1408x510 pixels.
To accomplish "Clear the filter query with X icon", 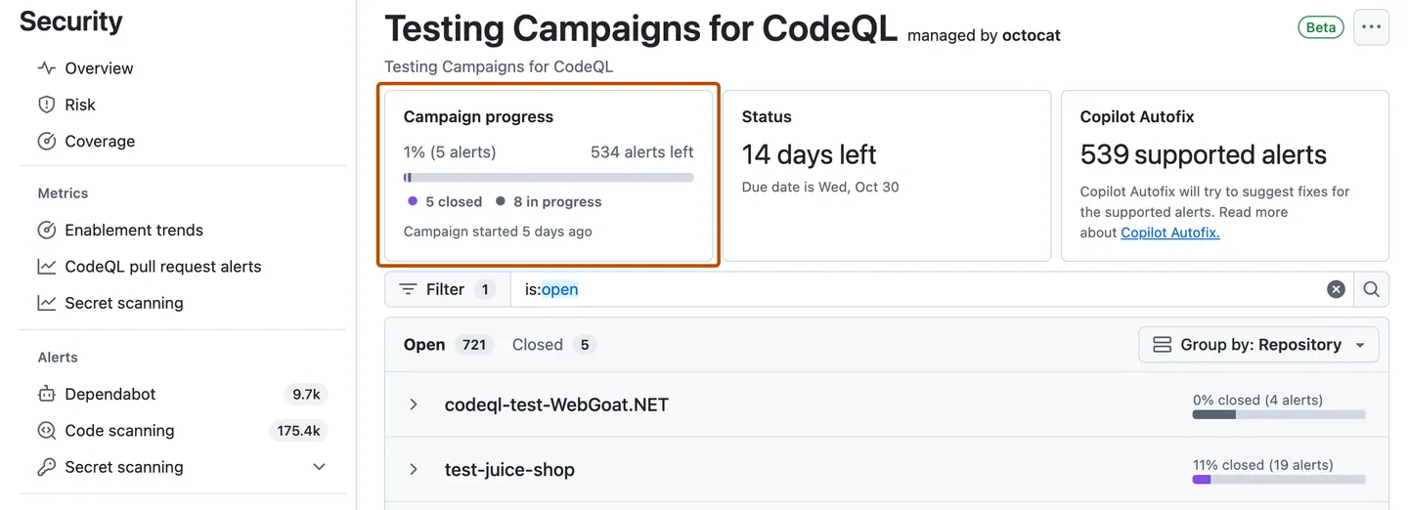I will coord(1336,289).
